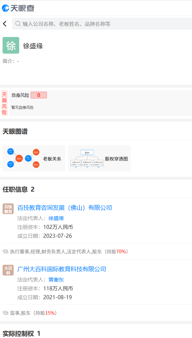Click 暂无自身风险 text
The height and width of the screenshot is (338, 192).
[x=23, y=107]
